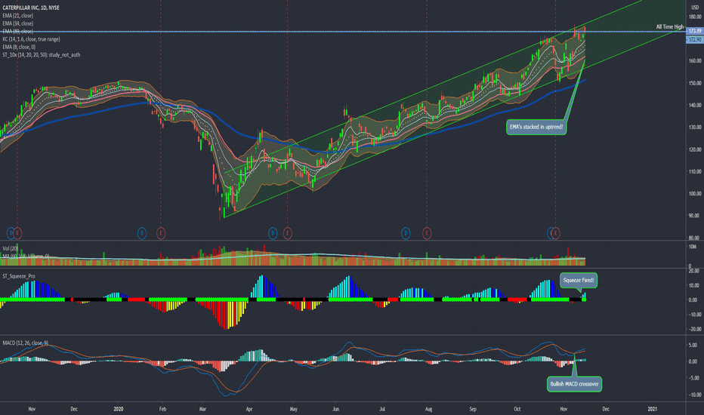Click the 2021 label on time axis
The image size is (704, 415).
pyautogui.click(x=653, y=409)
